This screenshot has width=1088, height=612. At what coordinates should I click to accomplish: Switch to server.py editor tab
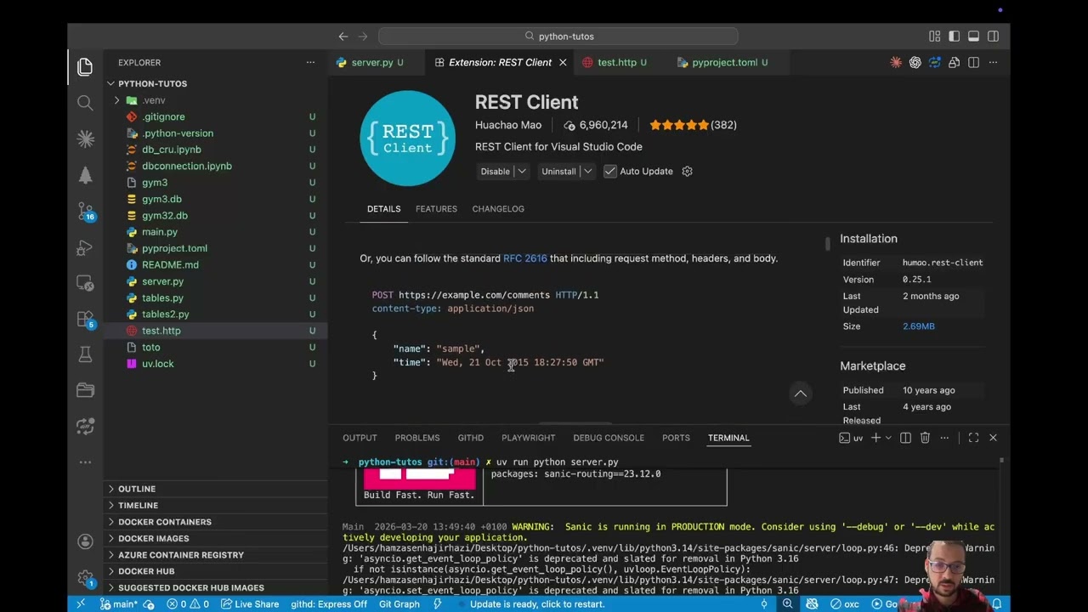click(x=371, y=62)
